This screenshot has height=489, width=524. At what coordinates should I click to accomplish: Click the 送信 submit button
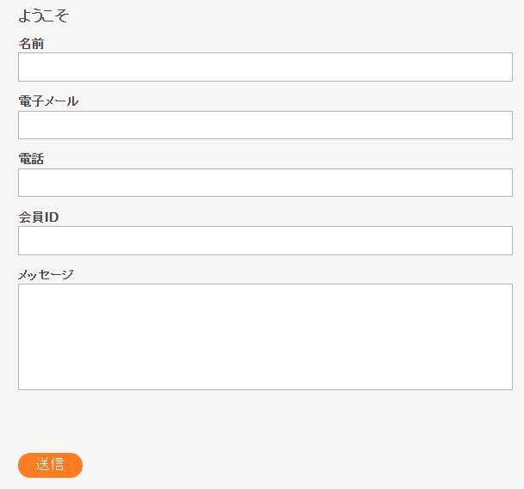tap(50, 465)
